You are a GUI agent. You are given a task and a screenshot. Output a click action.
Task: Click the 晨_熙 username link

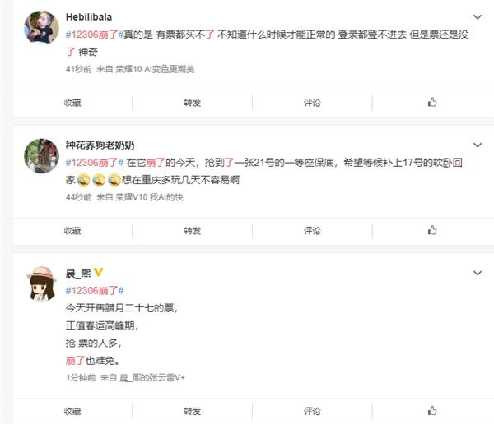[x=77, y=272]
